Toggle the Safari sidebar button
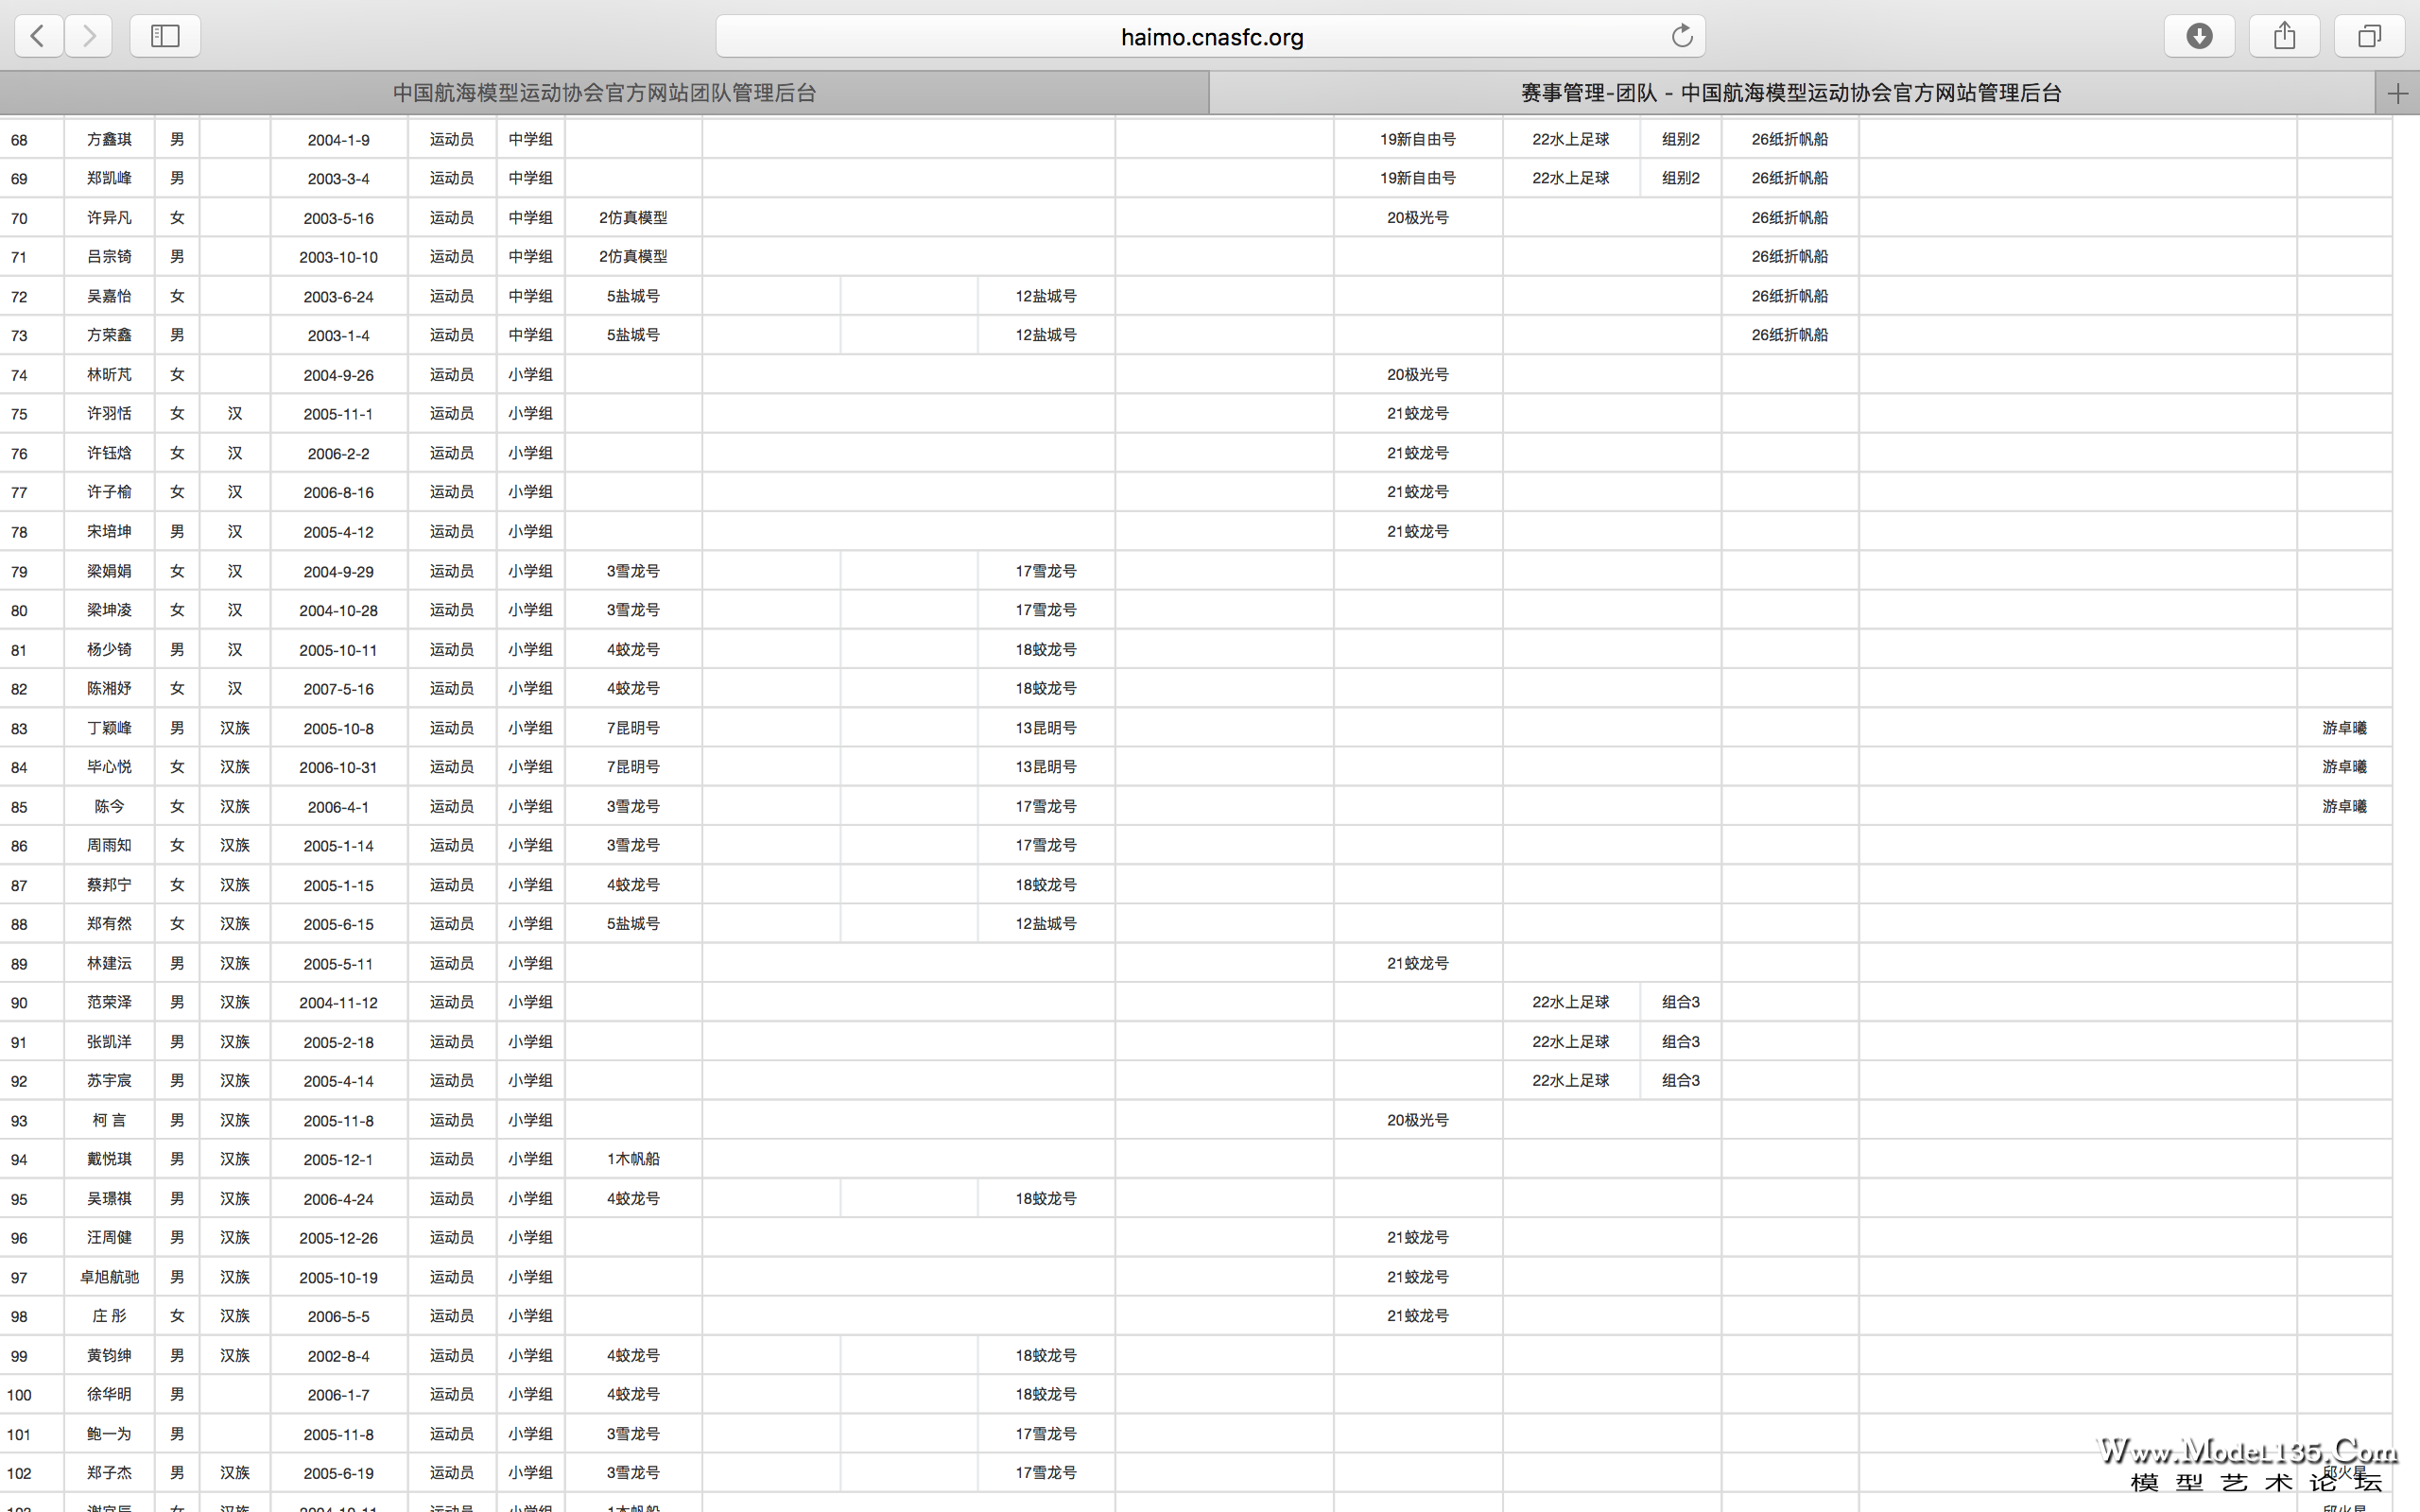Viewport: 2420px width, 1512px height. (x=165, y=37)
